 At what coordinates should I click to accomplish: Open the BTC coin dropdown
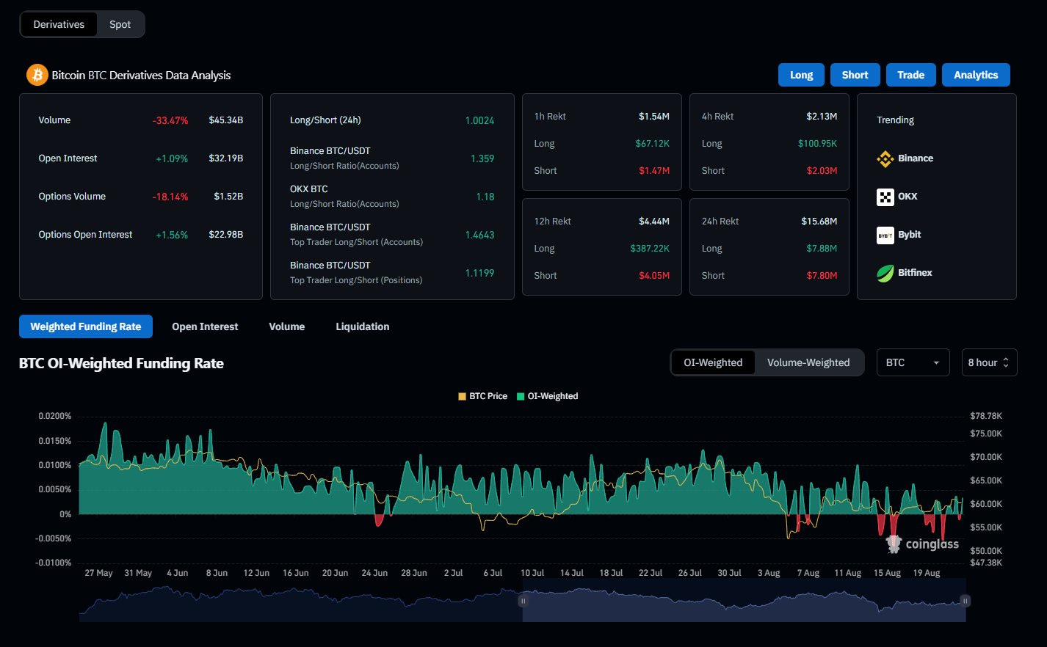tap(913, 362)
